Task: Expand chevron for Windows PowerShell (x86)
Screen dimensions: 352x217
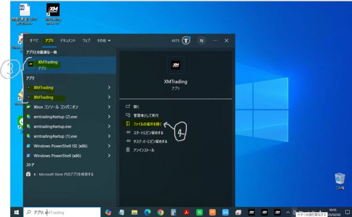Action: [x=109, y=156]
